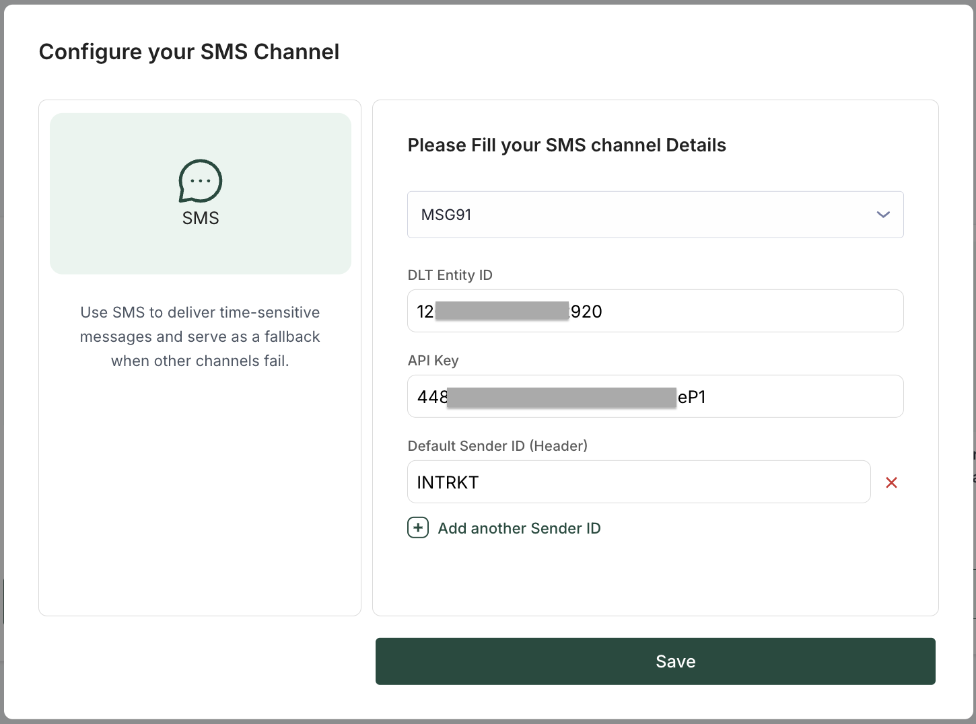The image size is (976, 724).
Task: Remove the INTRKT sender ID with red X
Action: 891,482
